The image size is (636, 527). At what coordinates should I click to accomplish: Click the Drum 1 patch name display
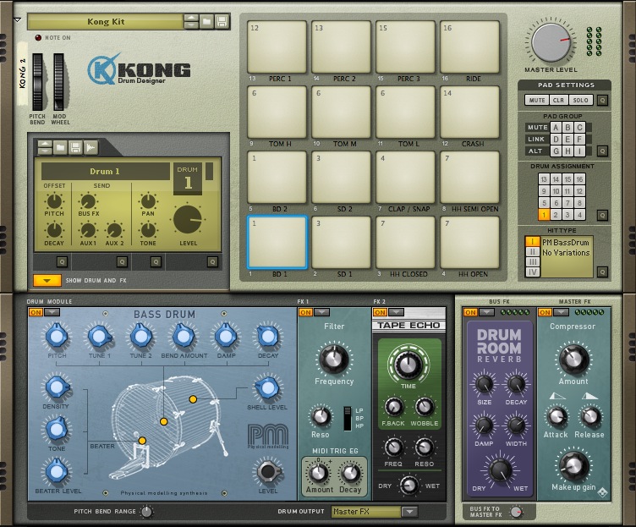[x=105, y=171]
